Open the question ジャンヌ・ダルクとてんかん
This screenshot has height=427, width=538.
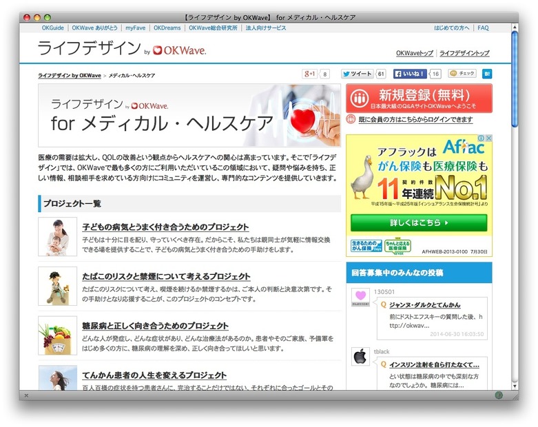point(425,305)
